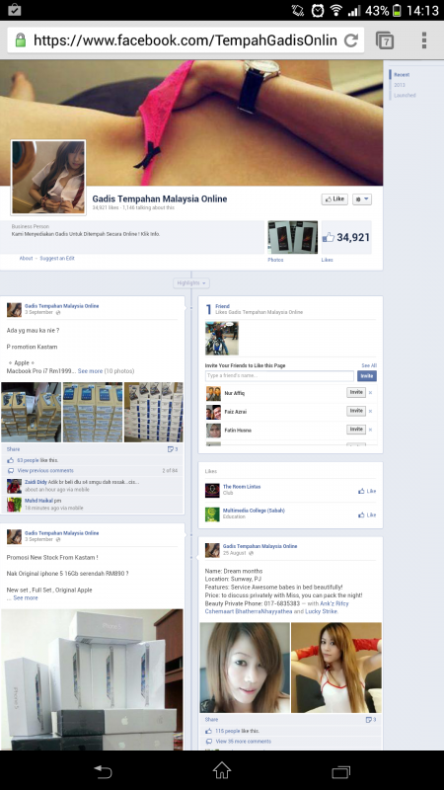Image resolution: width=444 pixels, height=790 pixels.
Task: Share the Apple promotion post
Action: [x=13, y=449]
